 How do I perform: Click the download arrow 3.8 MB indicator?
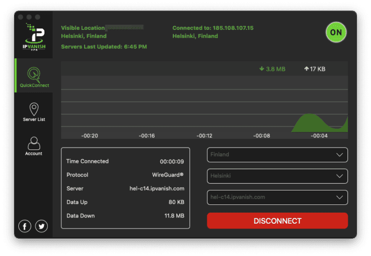tap(272, 69)
